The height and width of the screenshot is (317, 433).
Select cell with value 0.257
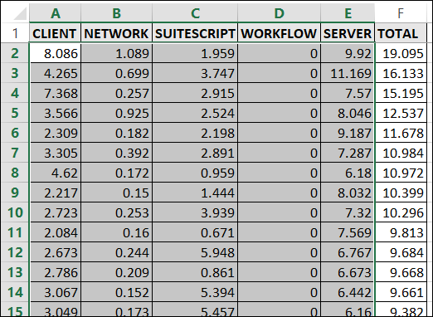tap(116, 93)
